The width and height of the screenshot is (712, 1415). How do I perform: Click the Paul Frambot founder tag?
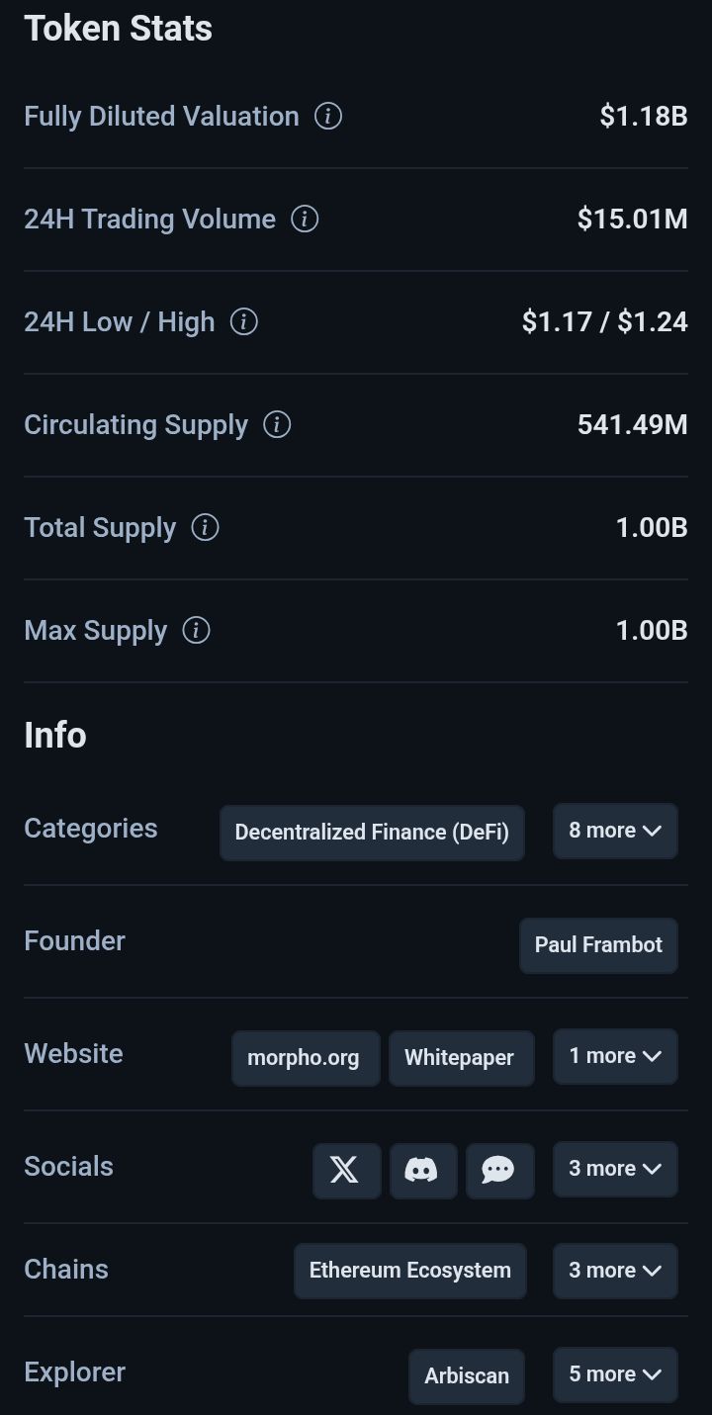[x=598, y=945]
